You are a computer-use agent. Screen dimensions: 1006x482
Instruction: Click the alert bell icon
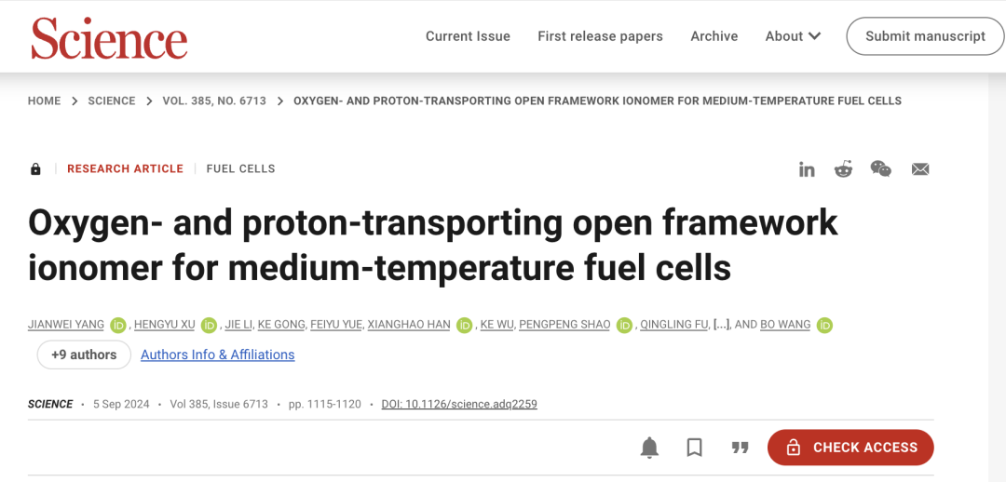click(x=650, y=448)
